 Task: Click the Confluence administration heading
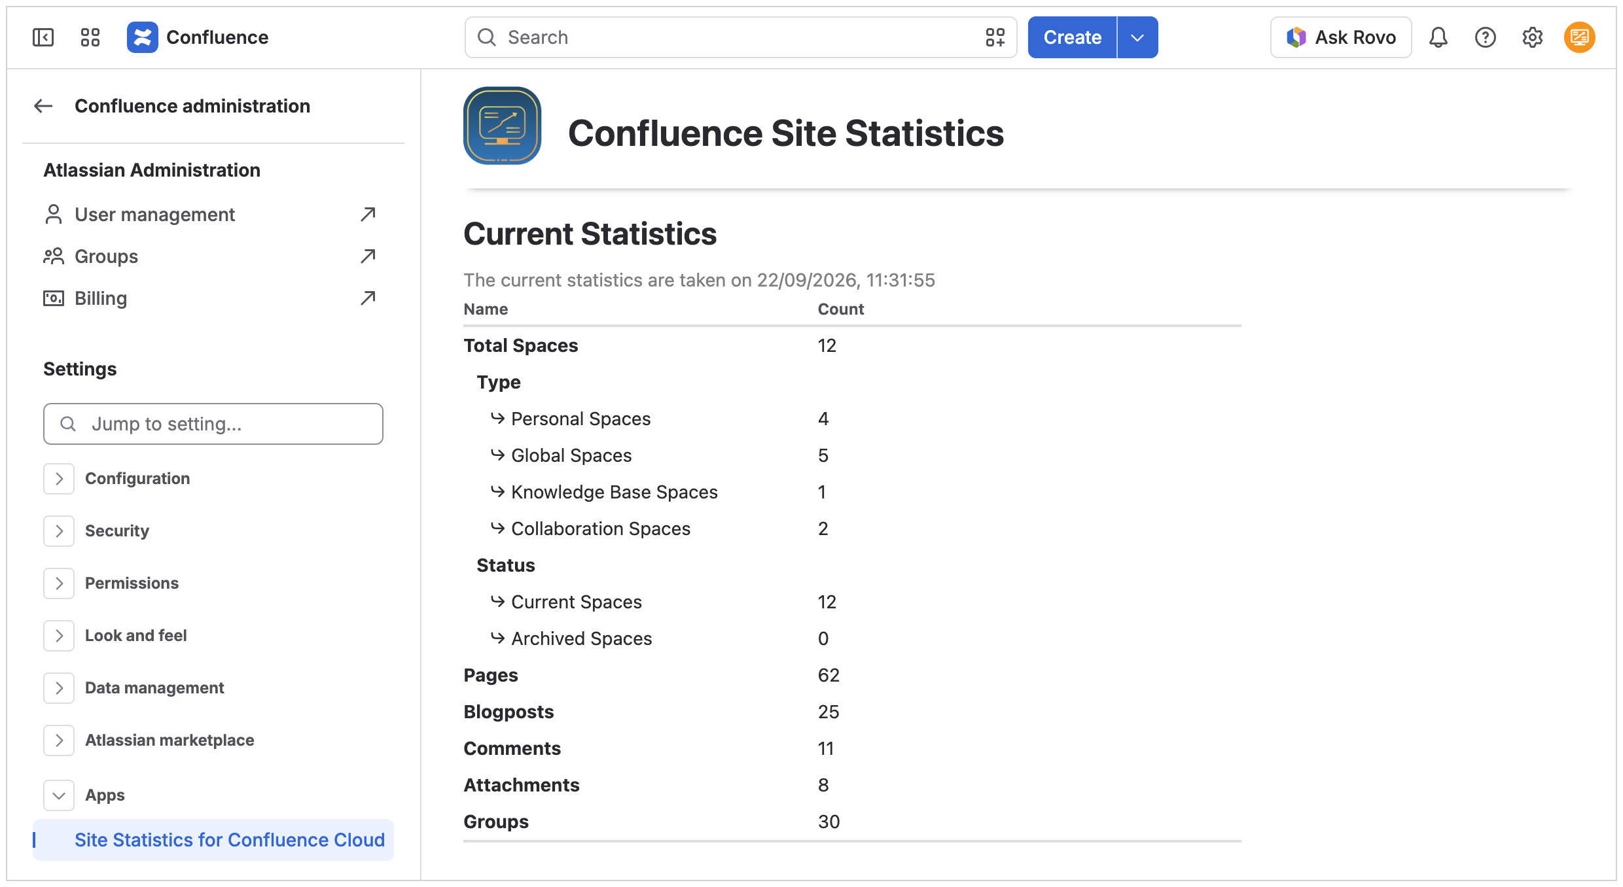pyautogui.click(x=192, y=106)
